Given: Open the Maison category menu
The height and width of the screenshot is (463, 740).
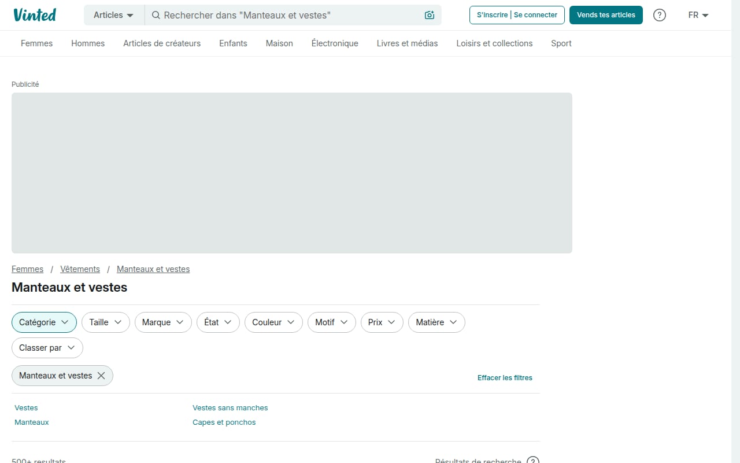Looking at the screenshot, I should tap(279, 43).
